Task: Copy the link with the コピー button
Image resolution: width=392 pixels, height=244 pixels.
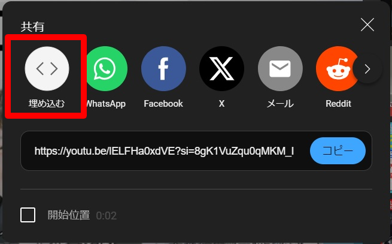Action: coord(338,151)
